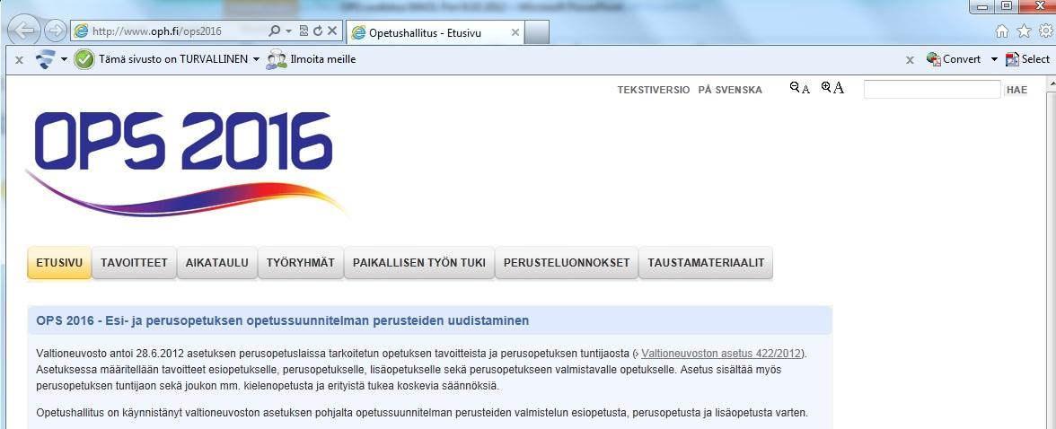1056x429 pixels.
Task: Expand the Convert dropdown arrow
Action: click(x=994, y=59)
